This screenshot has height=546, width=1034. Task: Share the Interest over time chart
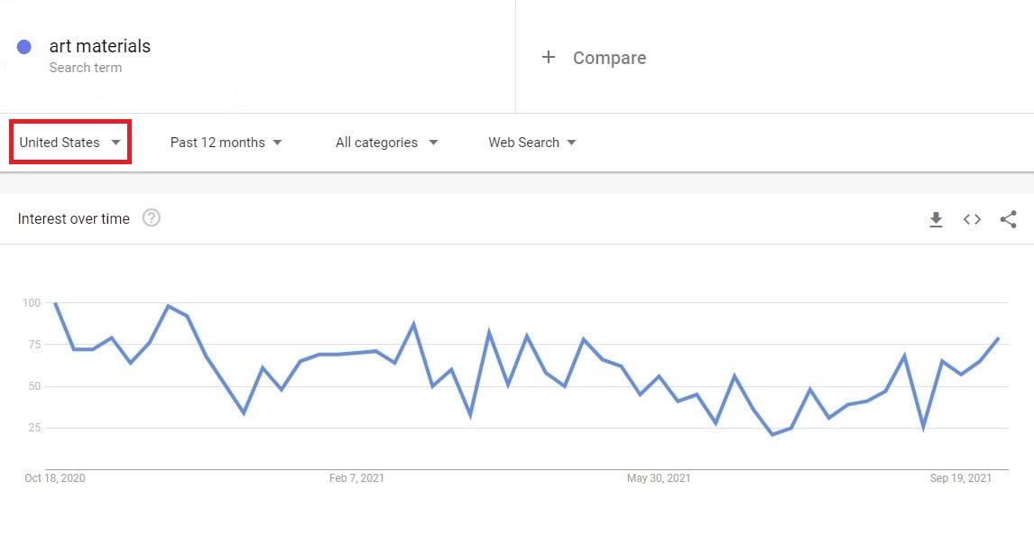click(x=1007, y=218)
